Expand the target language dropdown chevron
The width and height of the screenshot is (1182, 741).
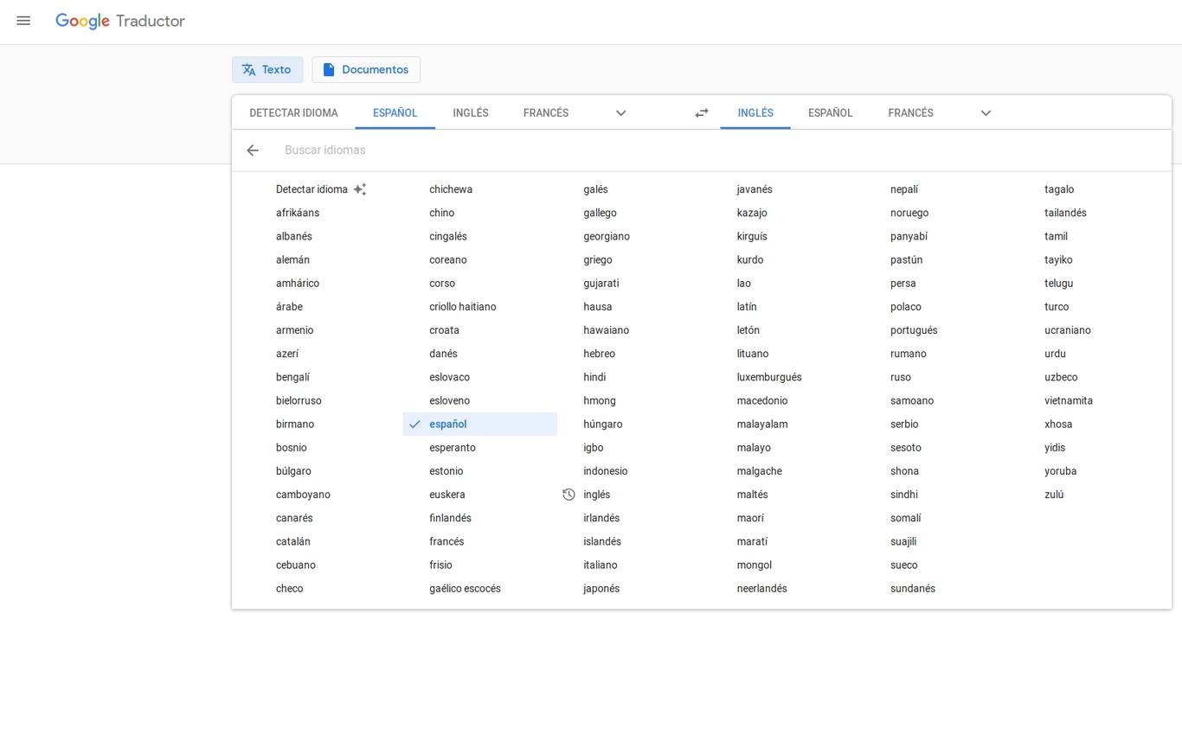click(x=986, y=112)
